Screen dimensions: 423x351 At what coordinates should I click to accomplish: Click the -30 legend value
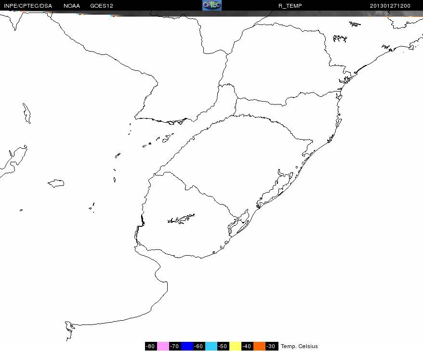pyautogui.click(x=271, y=346)
